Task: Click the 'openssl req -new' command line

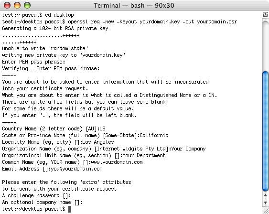Action: (119, 22)
